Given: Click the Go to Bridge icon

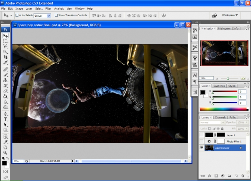Looking at the screenshot, I should point(214,15).
